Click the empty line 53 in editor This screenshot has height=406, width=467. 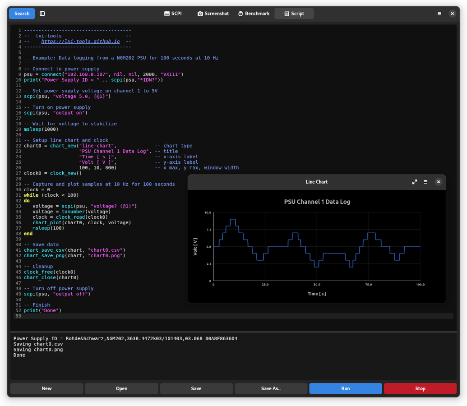point(226,316)
